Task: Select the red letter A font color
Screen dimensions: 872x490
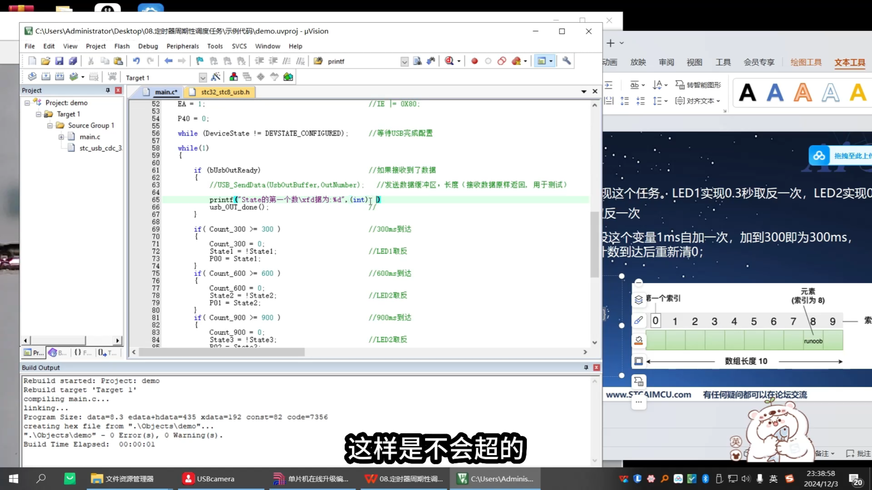Action: point(803,92)
